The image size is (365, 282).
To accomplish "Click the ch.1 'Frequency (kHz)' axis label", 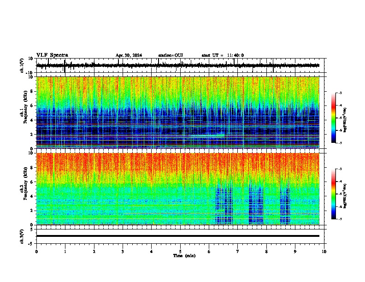I will (x=24, y=107).
